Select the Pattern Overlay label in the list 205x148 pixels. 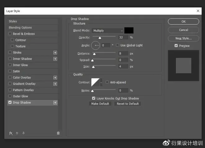(23, 90)
